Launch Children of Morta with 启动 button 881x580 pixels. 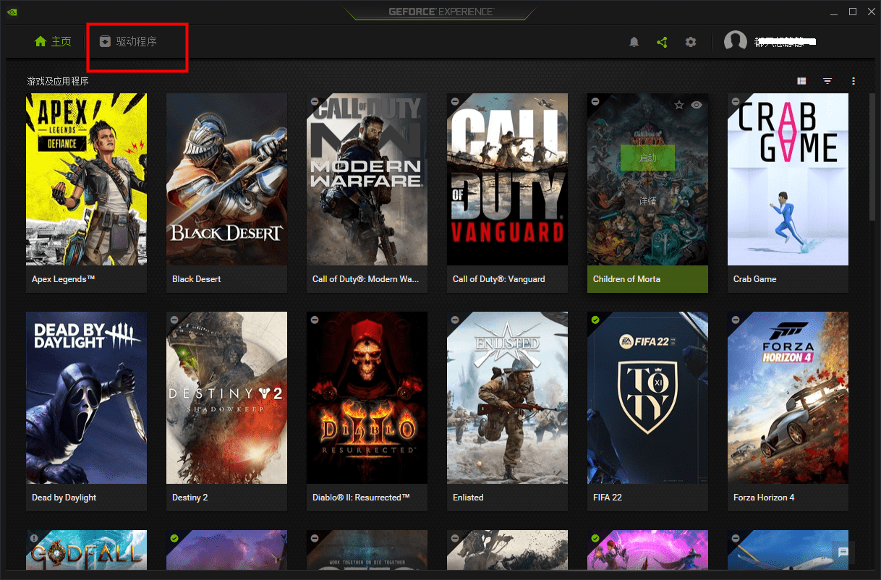click(x=647, y=158)
